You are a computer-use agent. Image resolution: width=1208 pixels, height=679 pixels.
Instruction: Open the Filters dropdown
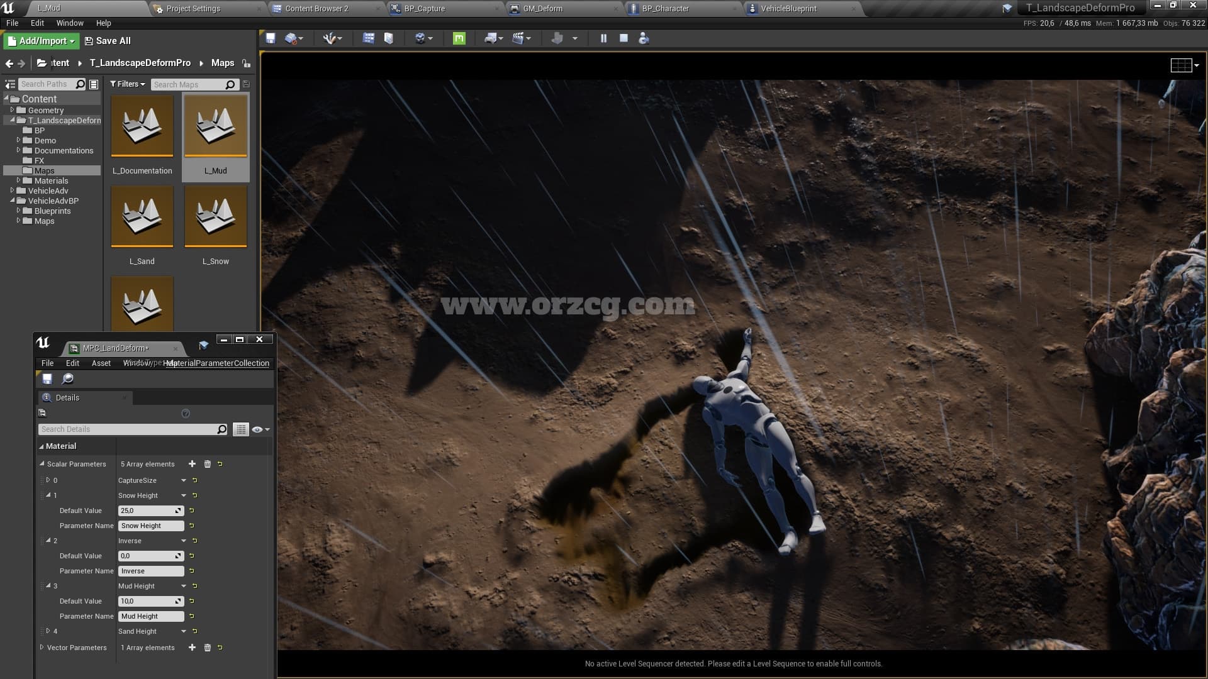pos(128,84)
